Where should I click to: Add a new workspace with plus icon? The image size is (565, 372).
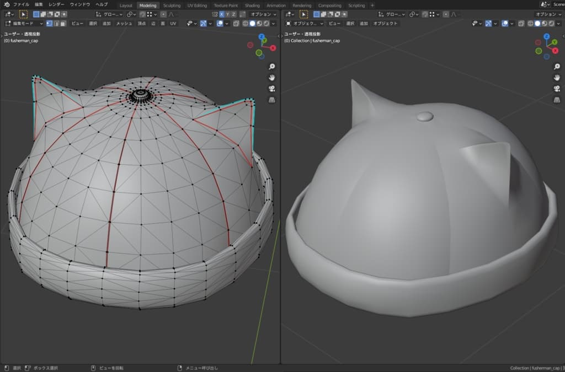pyautogui.click(x=372, y=6)
